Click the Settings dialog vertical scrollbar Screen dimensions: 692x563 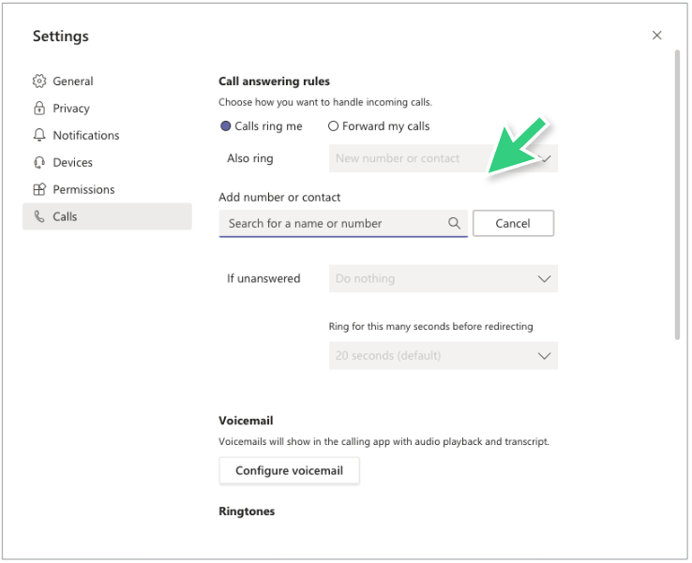click(677, 195)
